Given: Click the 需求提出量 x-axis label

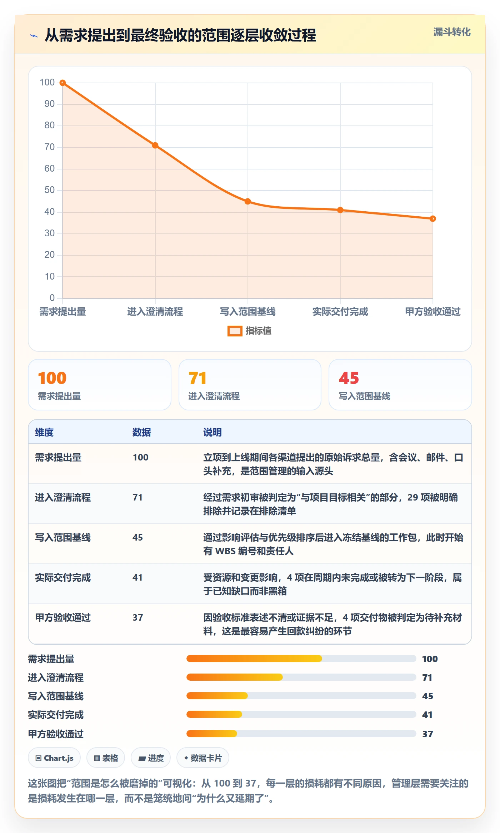Looking at the screenshot, I should pyautogui.click(x=62, y=312).
